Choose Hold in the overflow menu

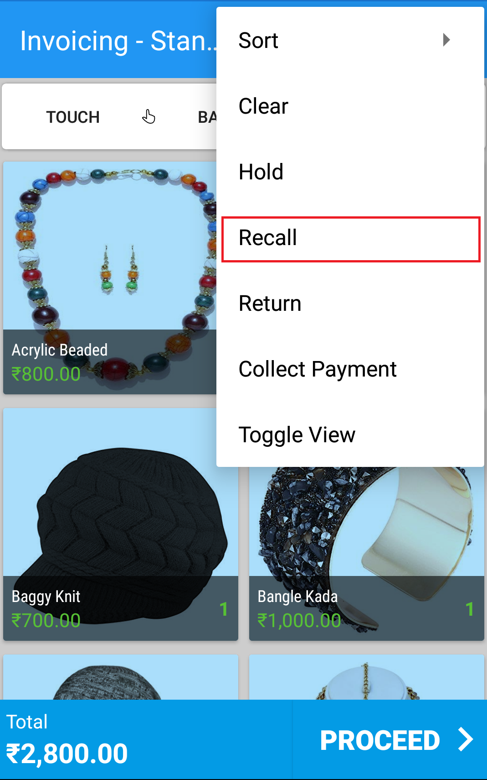350,172
